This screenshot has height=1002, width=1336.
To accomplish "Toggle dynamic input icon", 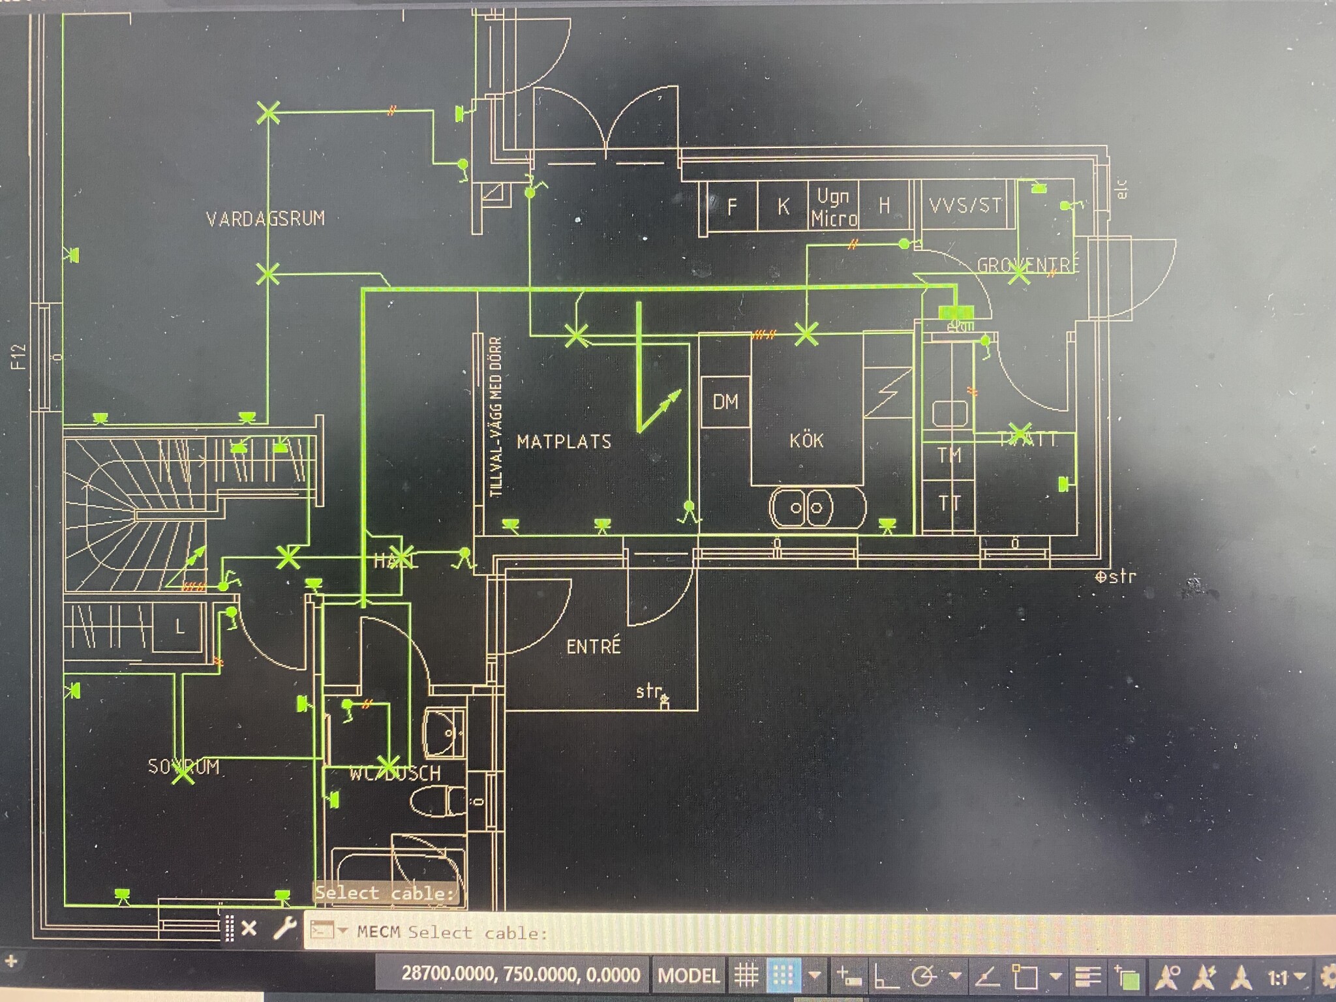I will 849,976.
